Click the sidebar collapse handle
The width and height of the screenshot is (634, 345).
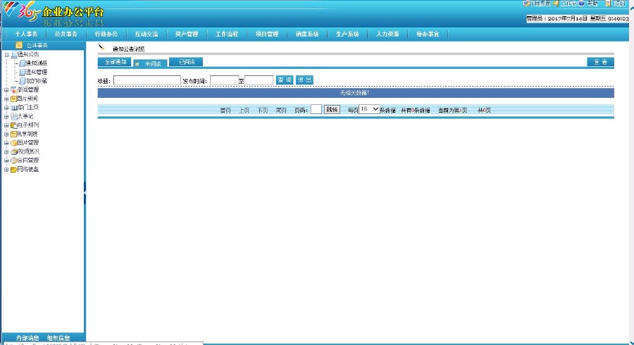(85, 193)
